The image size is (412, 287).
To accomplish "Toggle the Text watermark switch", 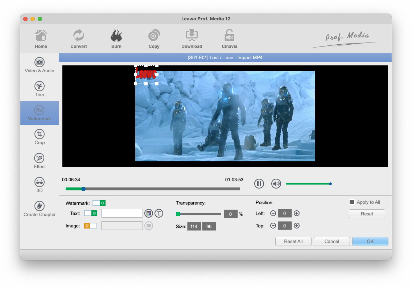I will point(91,213).
